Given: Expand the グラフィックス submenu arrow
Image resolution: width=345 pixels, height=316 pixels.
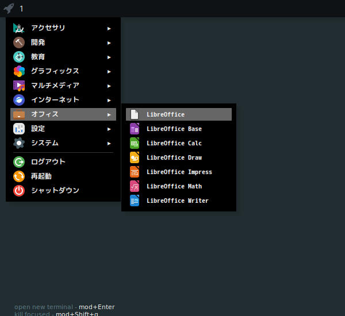Looking at the screenshot, I should pos(109,72).
